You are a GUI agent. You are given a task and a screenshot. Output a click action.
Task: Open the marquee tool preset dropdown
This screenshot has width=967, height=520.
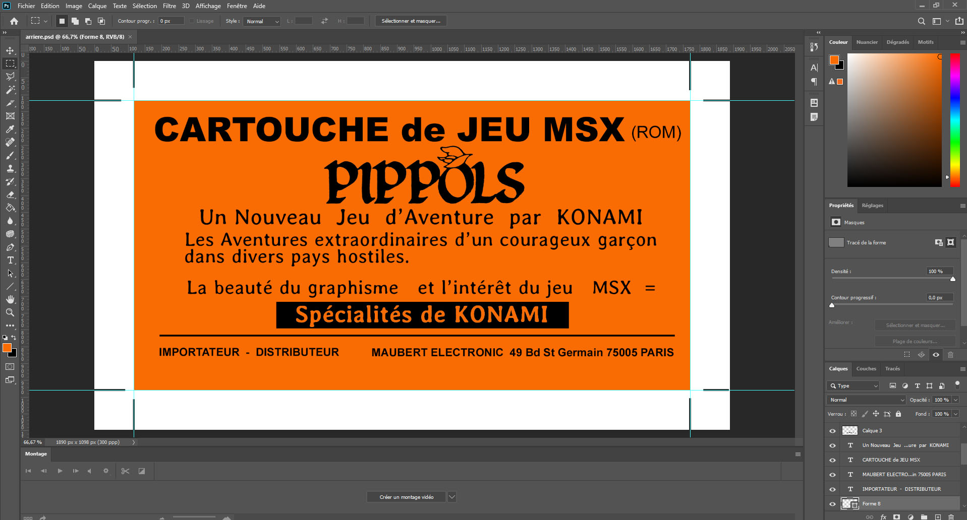(x=45, y=21)
